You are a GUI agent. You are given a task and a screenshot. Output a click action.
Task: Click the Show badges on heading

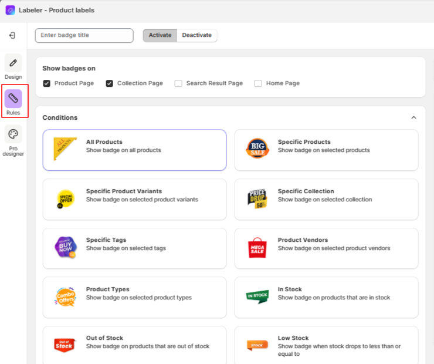[69, 69]
